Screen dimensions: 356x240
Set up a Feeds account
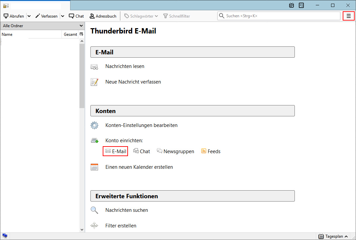(211, 151)
